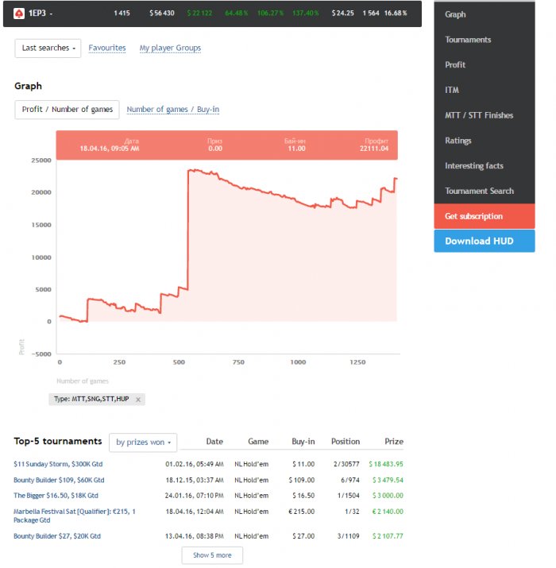The width and height of the screenshot is (556, 568).
Task: Click the 1 415 games count in header
Action: [122, 13]
